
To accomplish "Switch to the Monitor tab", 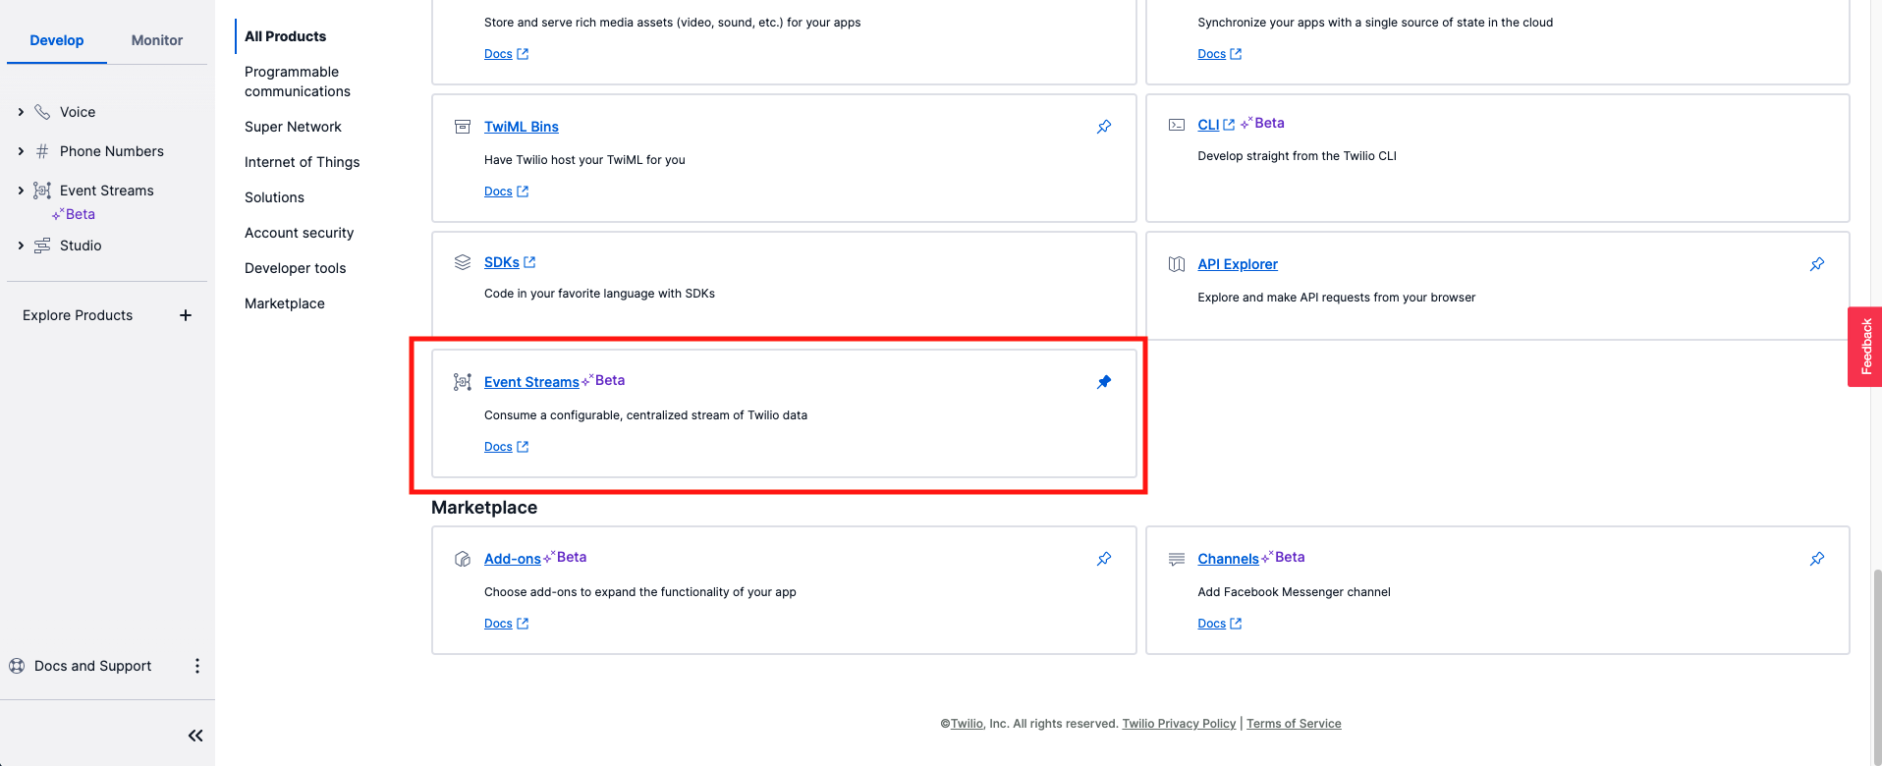I will 157,40.
